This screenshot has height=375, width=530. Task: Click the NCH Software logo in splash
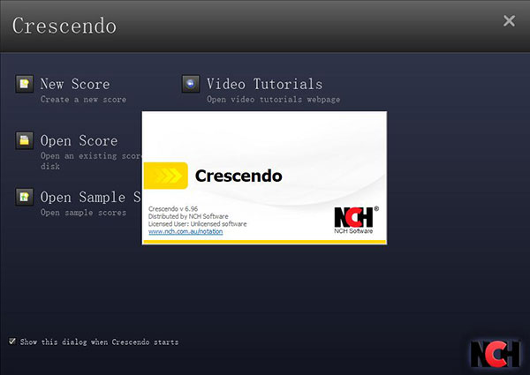(356, 220)
